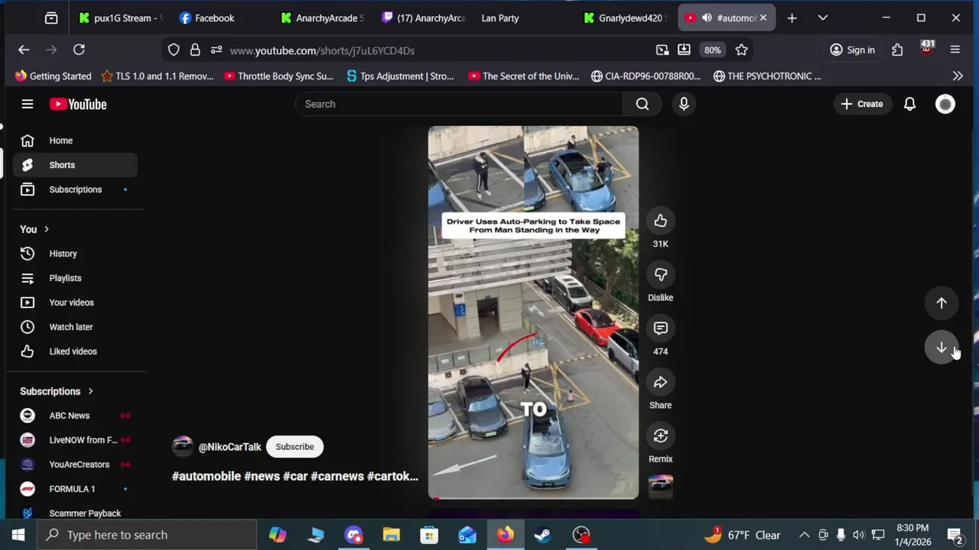Viewport: 979px width, 550px height.
Task: Open Firefox extensions puzzle icon
Action: point(897,50)
